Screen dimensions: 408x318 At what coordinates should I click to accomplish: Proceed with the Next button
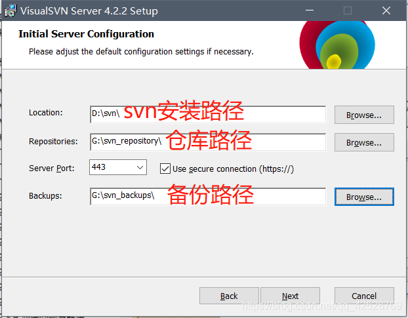[290, 296]
